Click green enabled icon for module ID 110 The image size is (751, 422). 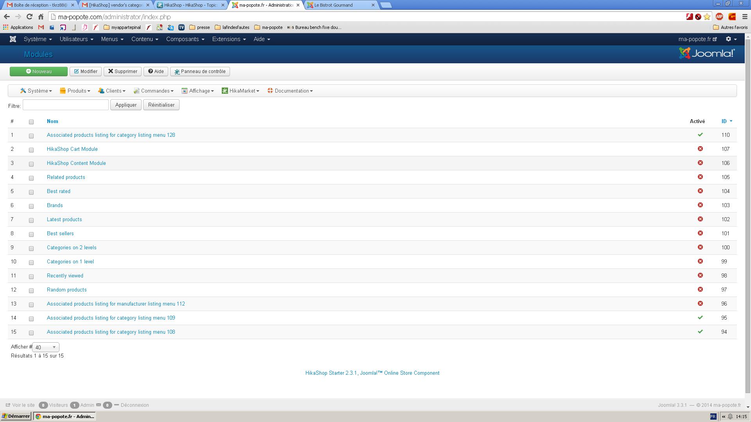(x=700, y=135)
